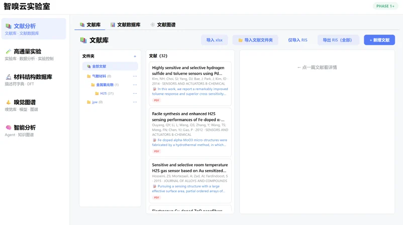Select the jyw folder
Image resolution: width=403 pixels, height=225 pixels.
(94, 102)
